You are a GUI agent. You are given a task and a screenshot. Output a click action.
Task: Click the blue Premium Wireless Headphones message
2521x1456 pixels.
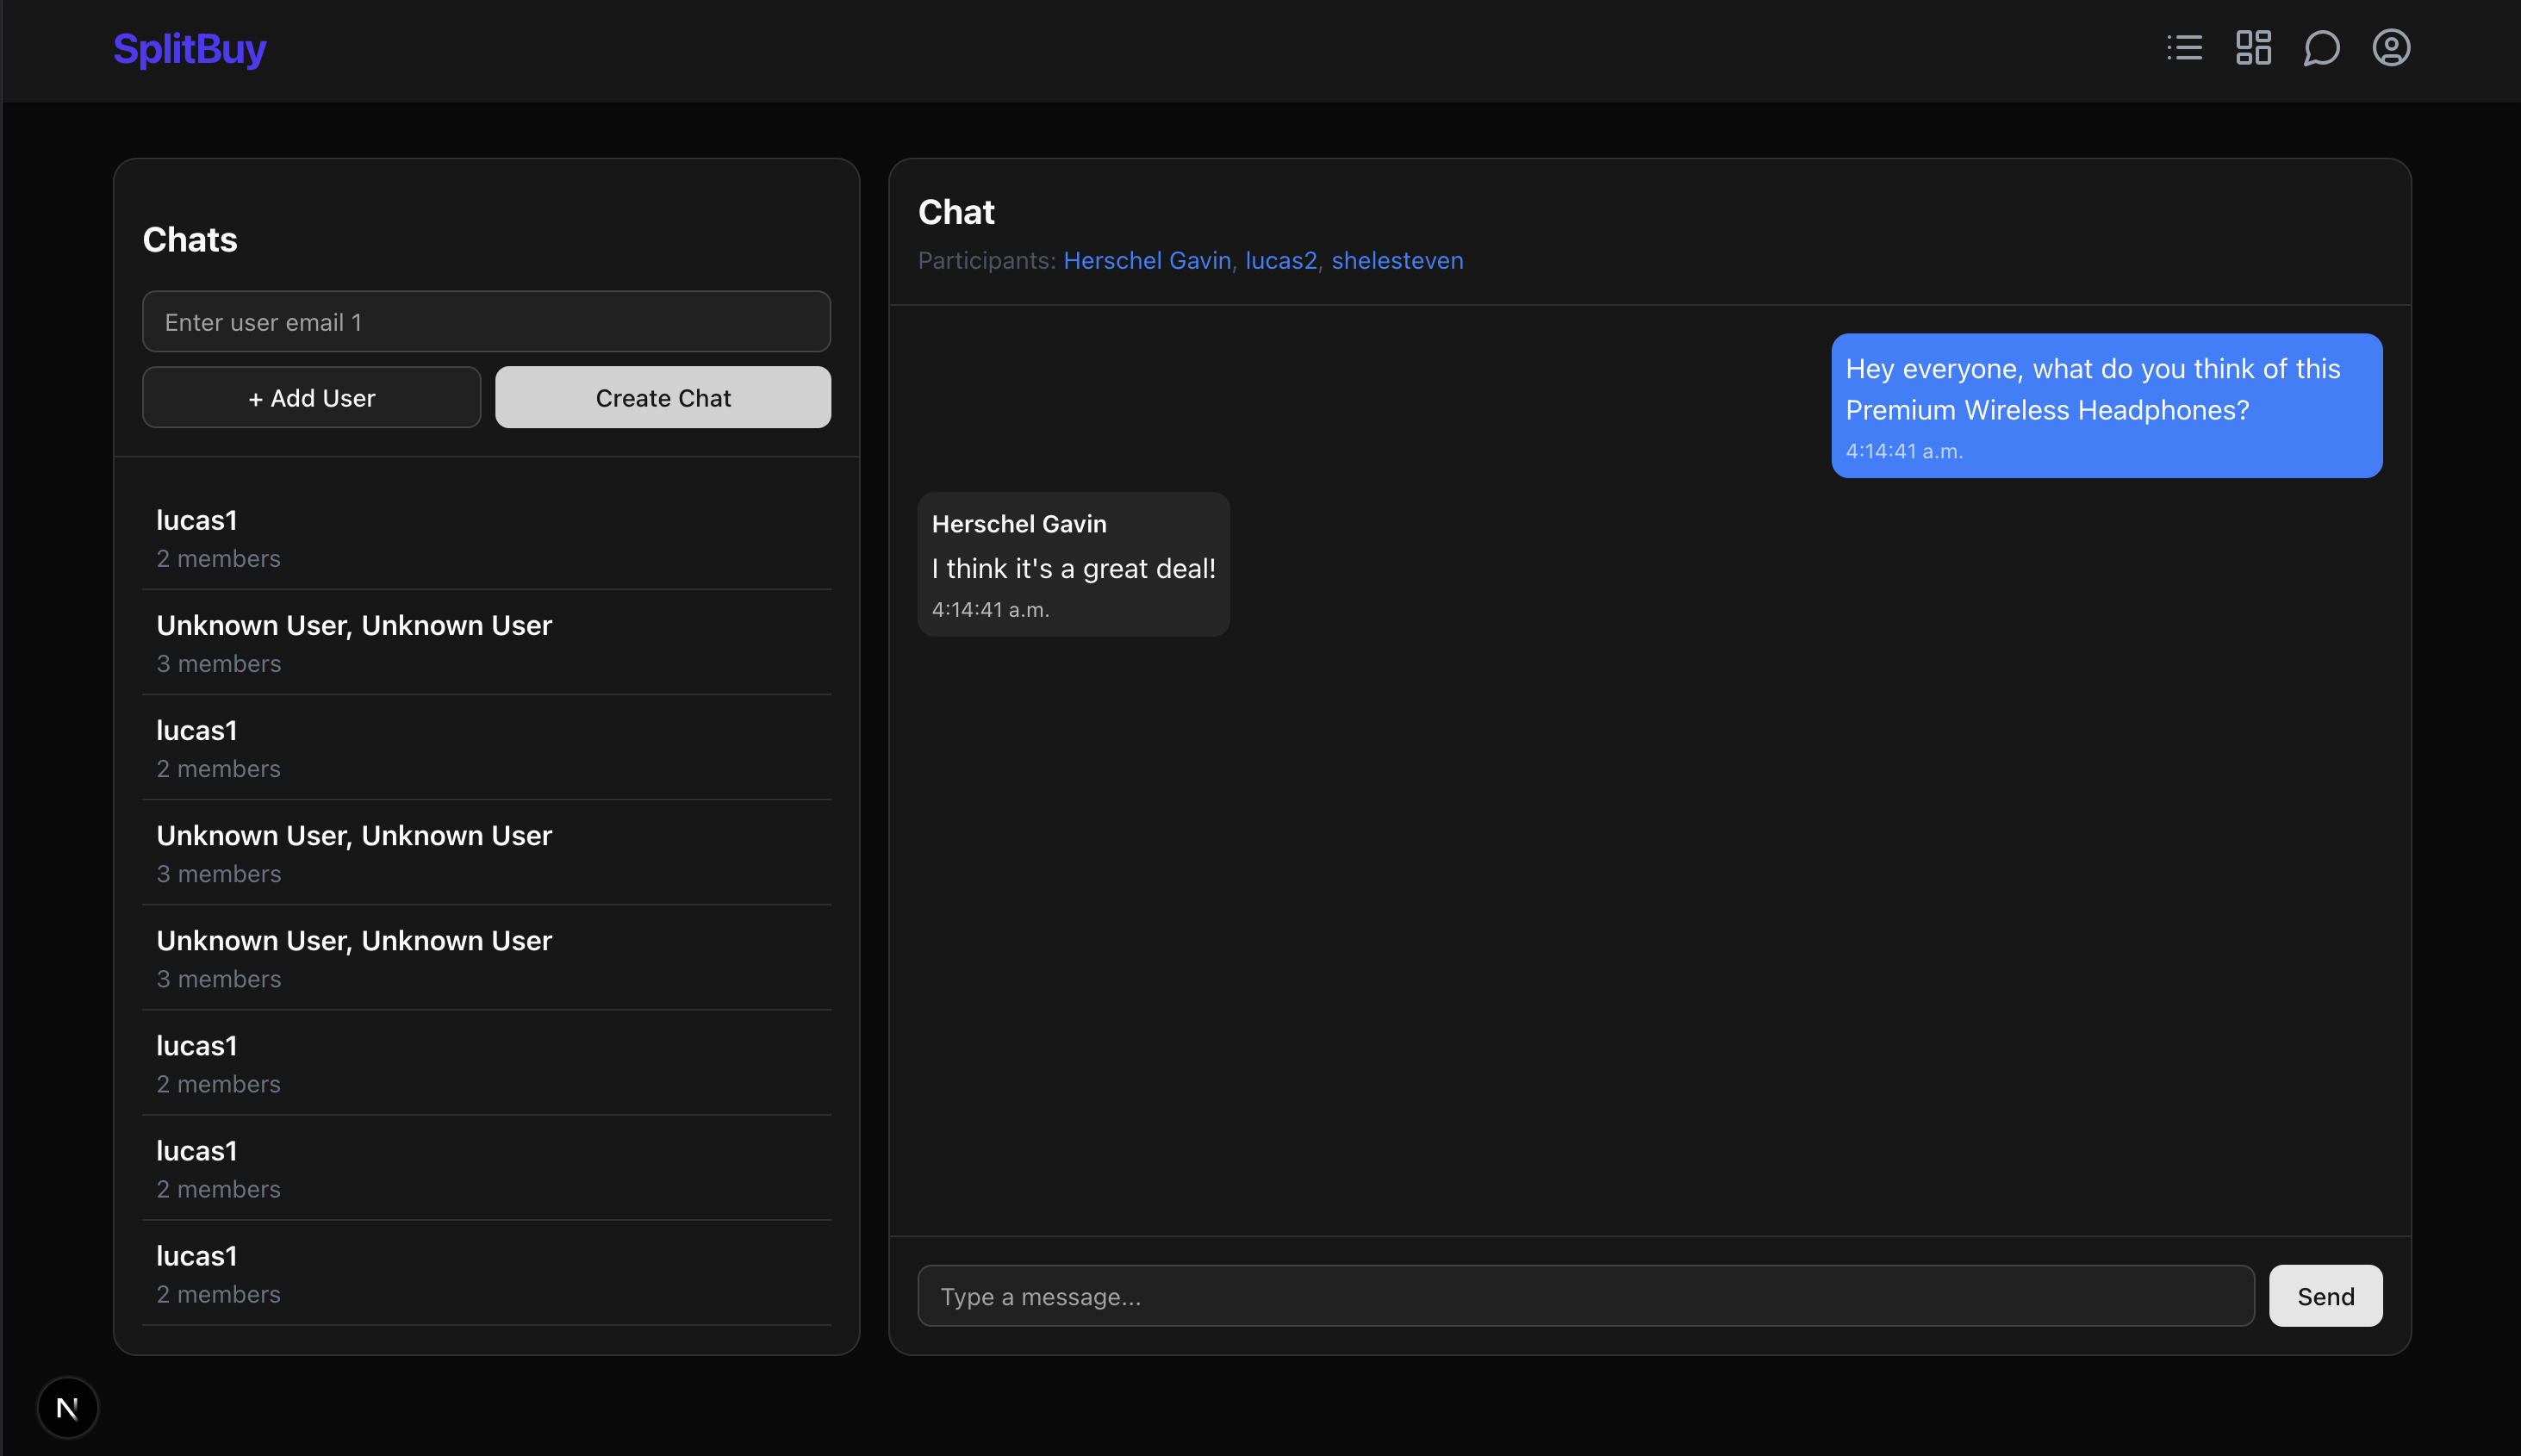click(2106, 405)
